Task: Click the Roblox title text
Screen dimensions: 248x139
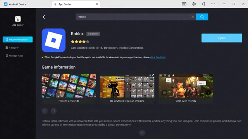Action: click(77, 34)
